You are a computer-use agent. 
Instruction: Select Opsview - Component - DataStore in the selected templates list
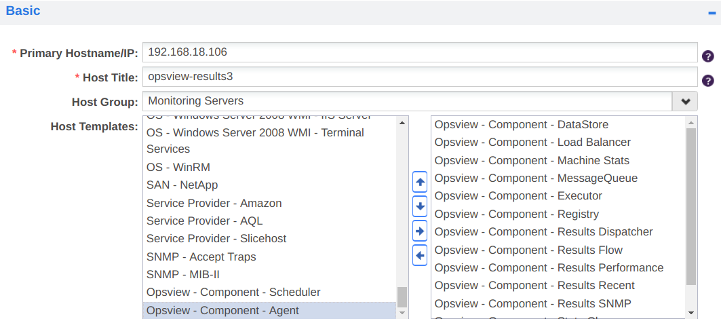558,125
